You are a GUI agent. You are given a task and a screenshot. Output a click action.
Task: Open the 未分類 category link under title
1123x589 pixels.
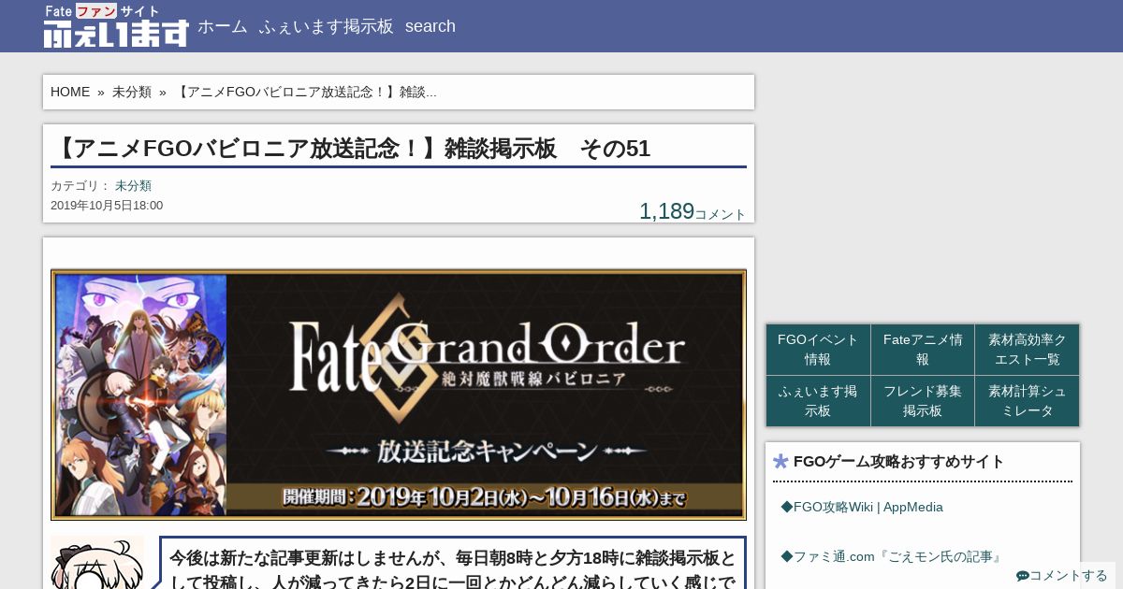click(x=133, y=186)
